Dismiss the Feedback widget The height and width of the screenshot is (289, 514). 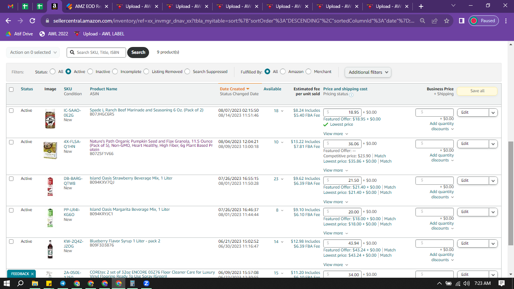point(32,274)
